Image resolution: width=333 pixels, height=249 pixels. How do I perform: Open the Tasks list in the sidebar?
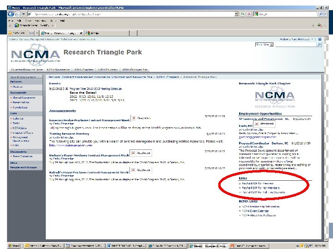tap(16, 123)
